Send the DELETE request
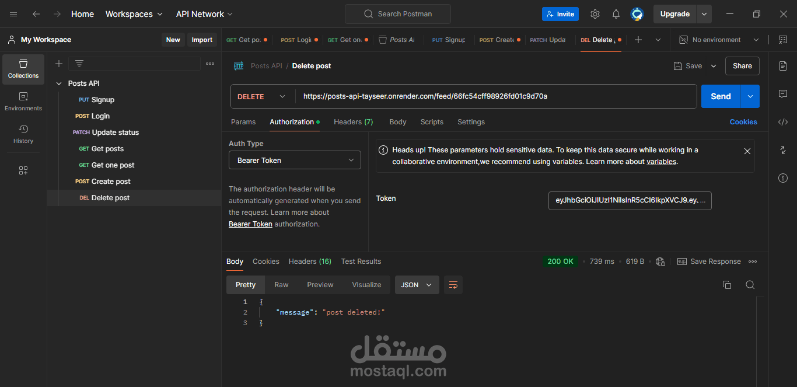The image size is (797, 387). (x=721, y=96)
